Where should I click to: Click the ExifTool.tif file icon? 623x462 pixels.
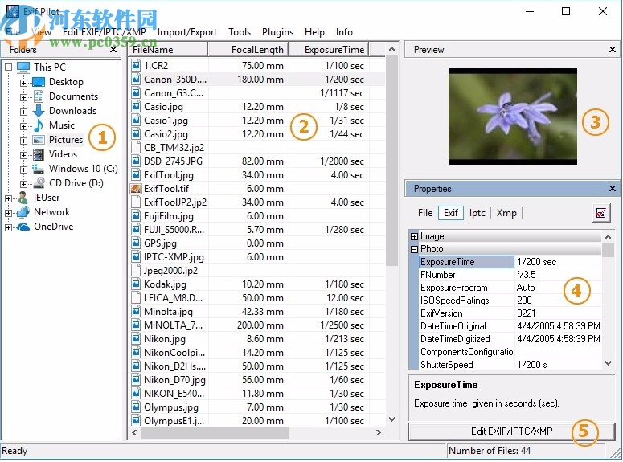coord(136,188)
